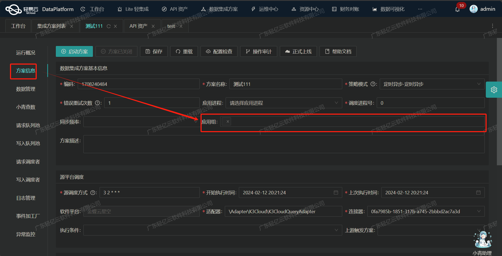Close the 测试111 tab

(116, 26)
